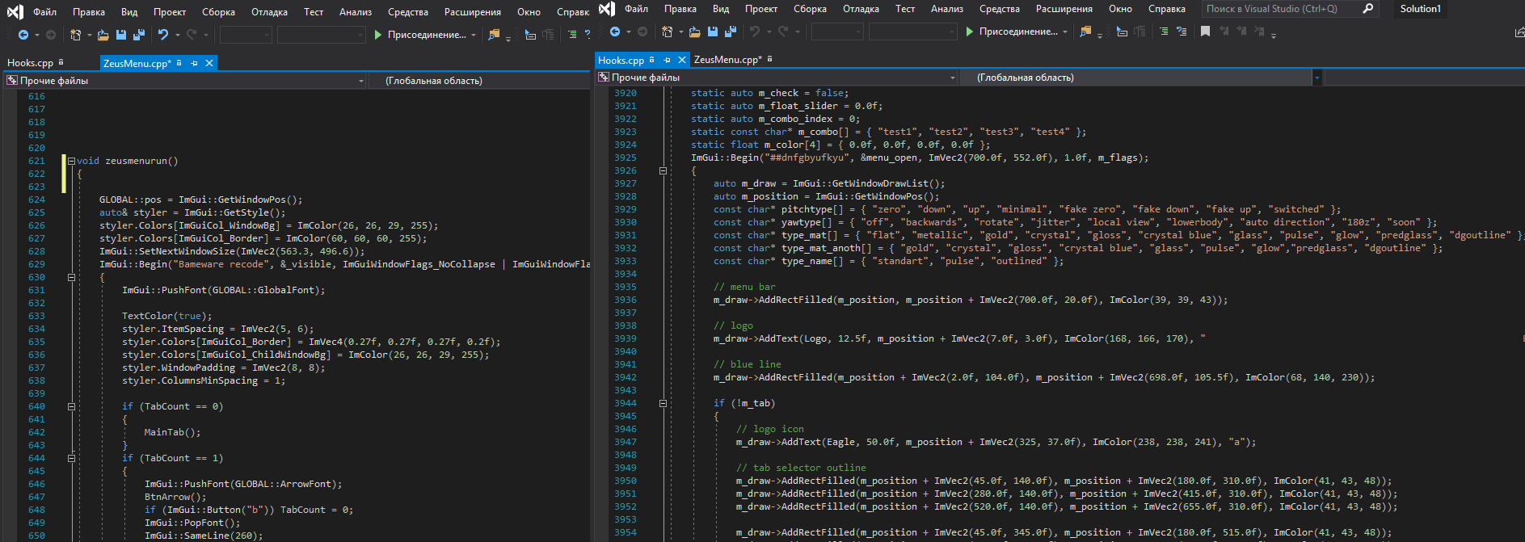Click the Undo arrow in left window toolbar
The height and width of the screenshot is (542, 1525).
tap(163, 35)
